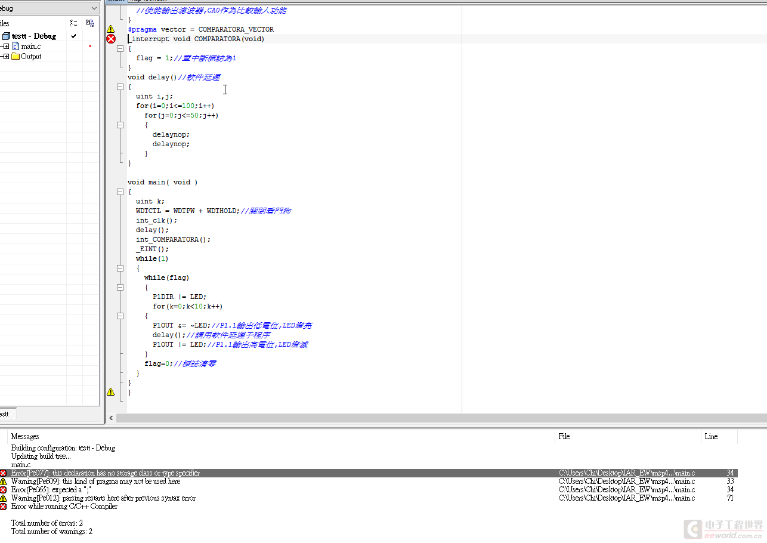Click the error icon of the Pe077 message
Viewport: 767px width, 543px height.
(3, 473)
